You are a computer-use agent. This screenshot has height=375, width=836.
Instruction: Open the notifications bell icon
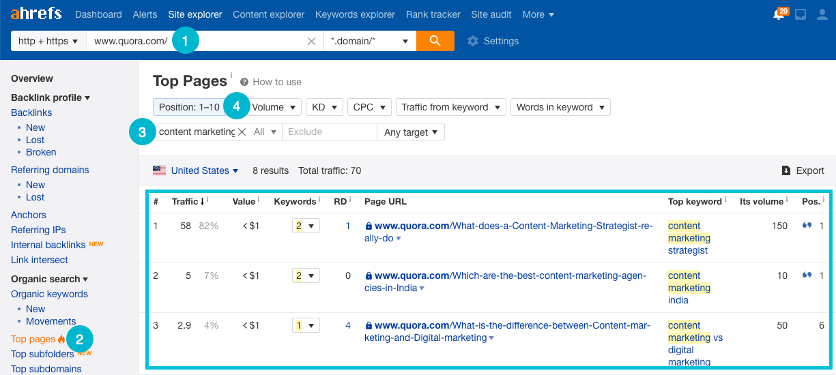(779, 14)
